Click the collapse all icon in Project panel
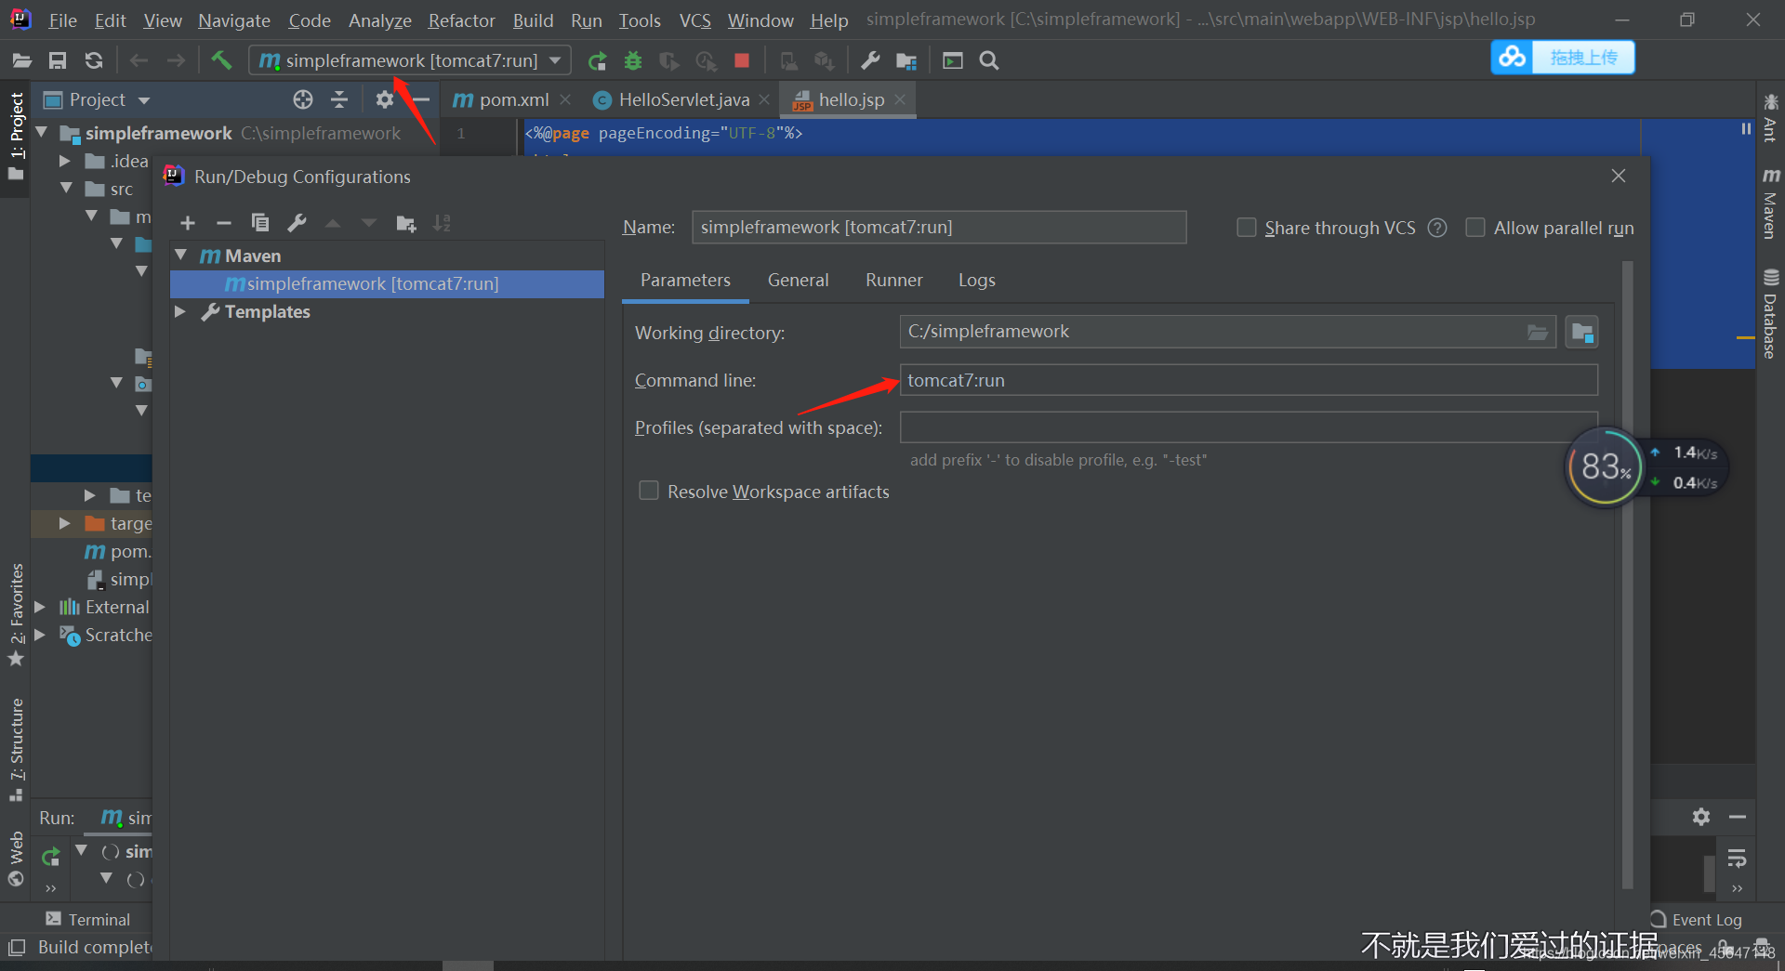The image size is (1785, 971). (x=339, y=99)
